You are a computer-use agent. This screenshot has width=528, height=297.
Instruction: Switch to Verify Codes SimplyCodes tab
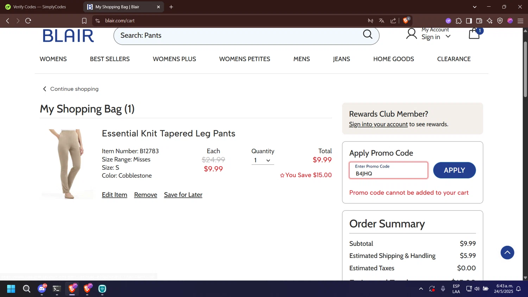[39, 7]
